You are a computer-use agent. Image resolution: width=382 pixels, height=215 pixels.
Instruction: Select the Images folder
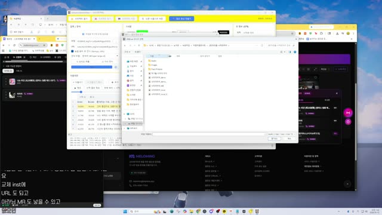click(x=153, y=65)
